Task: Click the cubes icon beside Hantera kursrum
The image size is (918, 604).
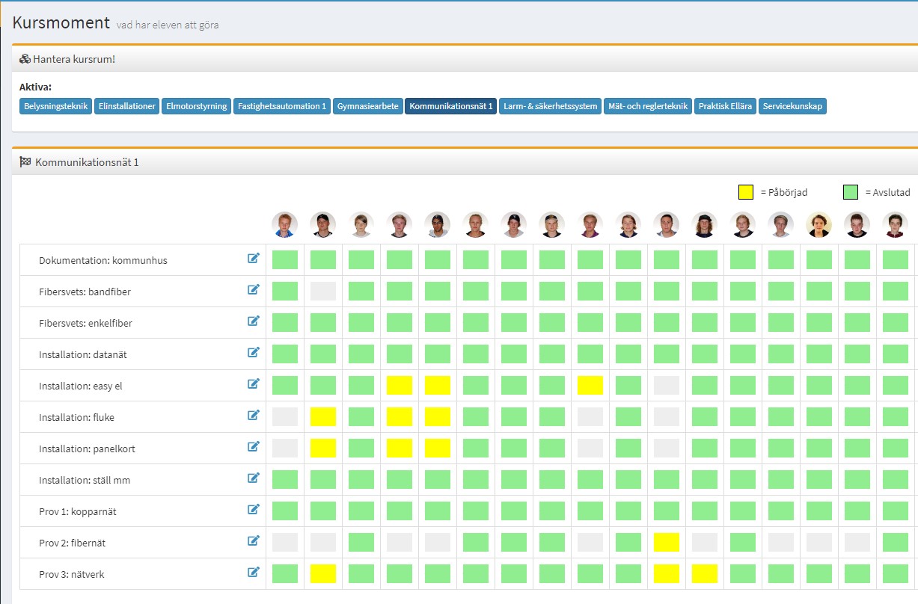Action: 25,58
